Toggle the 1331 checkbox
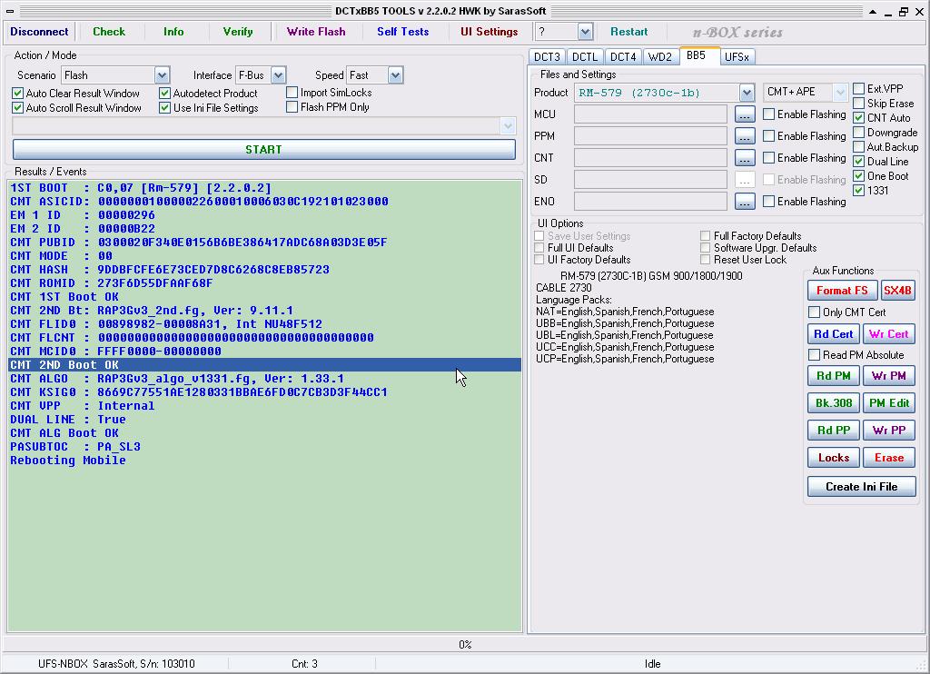This screenshot has height=674, width=930. 859,191
